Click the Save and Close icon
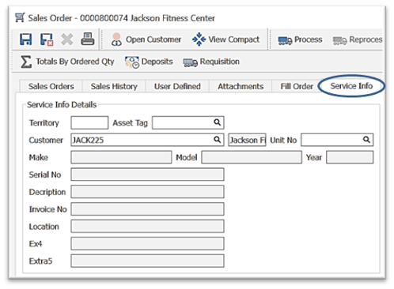Screen dimensions: 394x289 click(x=47, y=39)
